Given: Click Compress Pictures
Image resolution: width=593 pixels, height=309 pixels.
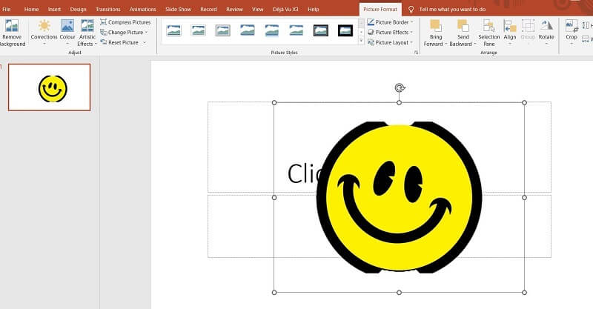Looking at the screenshot, I should [125, 22].
